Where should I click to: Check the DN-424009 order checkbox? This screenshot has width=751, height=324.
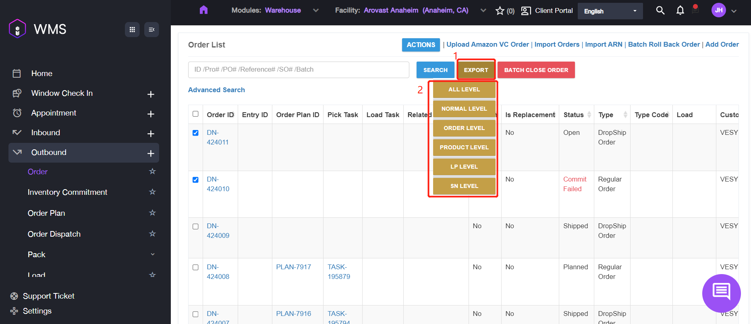click(195, 227)
